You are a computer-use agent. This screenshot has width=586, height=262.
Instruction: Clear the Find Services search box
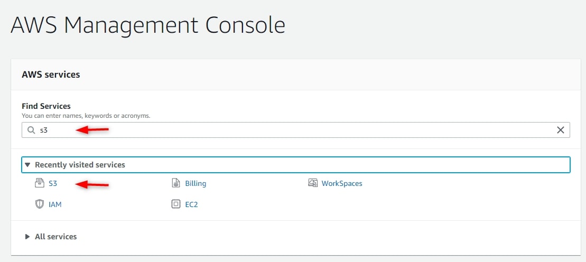(561, 130)
